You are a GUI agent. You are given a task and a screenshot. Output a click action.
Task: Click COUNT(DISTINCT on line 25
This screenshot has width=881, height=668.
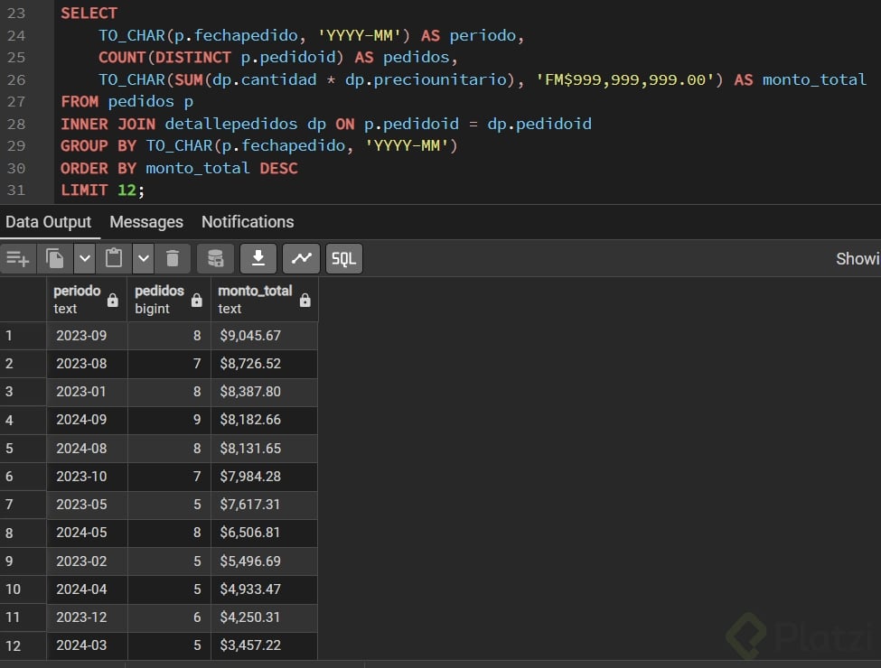pyautogui.click(x=164, y=57)
